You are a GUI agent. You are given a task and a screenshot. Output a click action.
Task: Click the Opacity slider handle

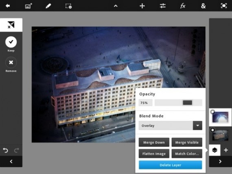(188, 102)
